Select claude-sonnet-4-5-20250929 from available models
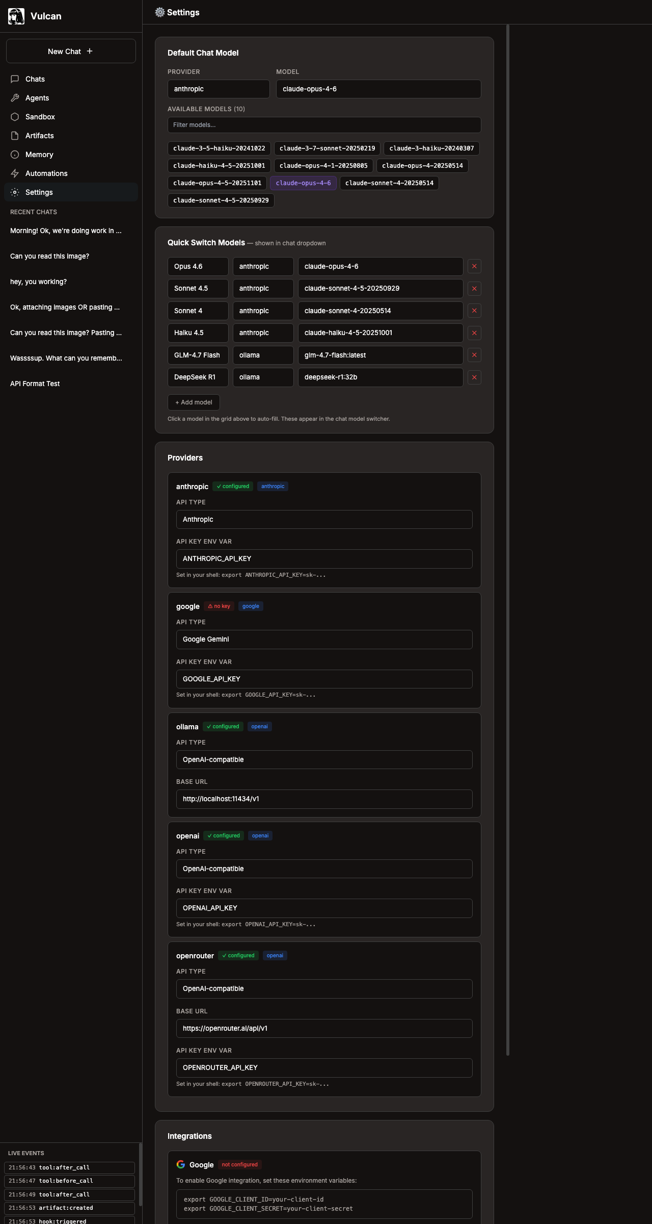The image size is (652, 1224). tap(221, 200)
